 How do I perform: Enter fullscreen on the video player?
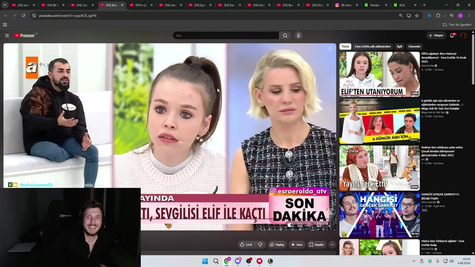pyautogui.click(x=328, y=225)
